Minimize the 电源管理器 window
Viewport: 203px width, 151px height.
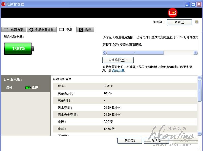tap(187, 4)
